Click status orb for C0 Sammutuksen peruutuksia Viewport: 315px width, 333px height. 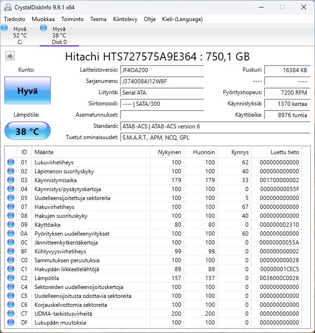[11, 260]
